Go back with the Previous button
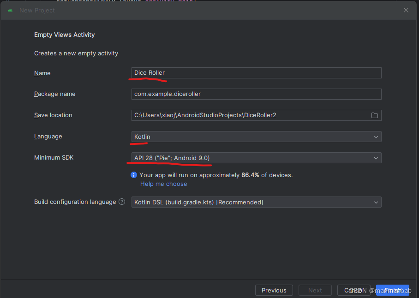419x298 pixels. 274,290
